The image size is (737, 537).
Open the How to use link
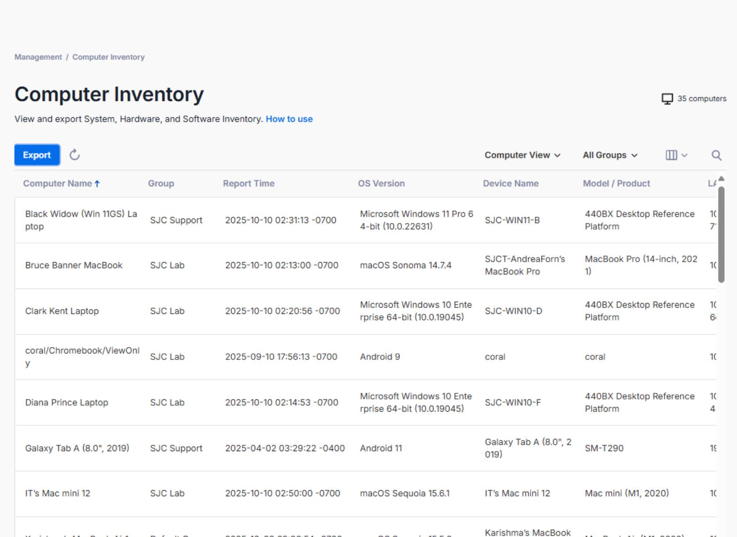[x=289, y=119]
